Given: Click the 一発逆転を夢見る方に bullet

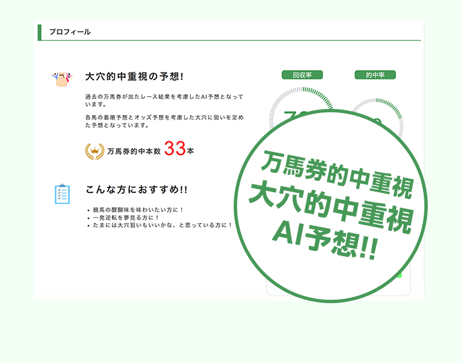Looking at the screenshot, I should coord(128,218).
